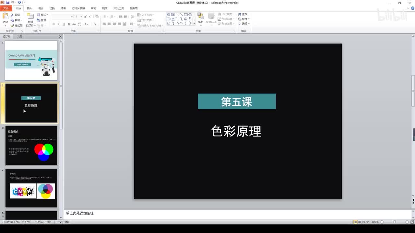Click the 中文(中国) language indicator
Viewport: 415px width, 233px height.
63,222
